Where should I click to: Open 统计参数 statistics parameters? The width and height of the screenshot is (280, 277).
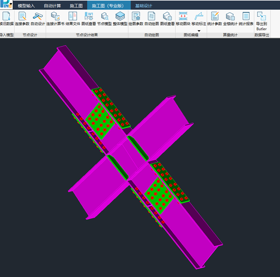coord(215,18)
